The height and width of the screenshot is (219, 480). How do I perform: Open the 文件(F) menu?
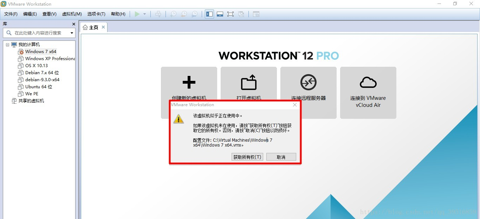click(11, 14)
